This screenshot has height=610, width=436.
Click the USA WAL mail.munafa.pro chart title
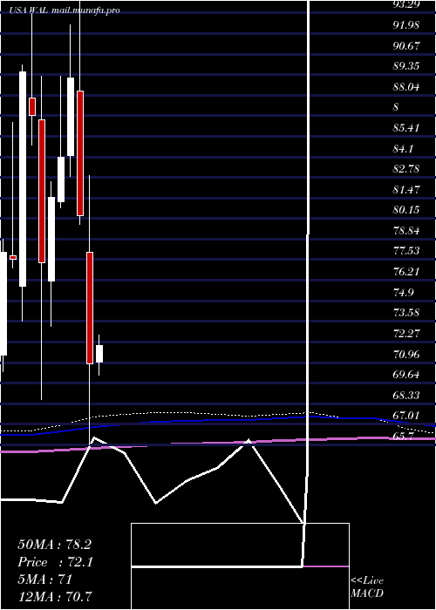click(65, 10)
